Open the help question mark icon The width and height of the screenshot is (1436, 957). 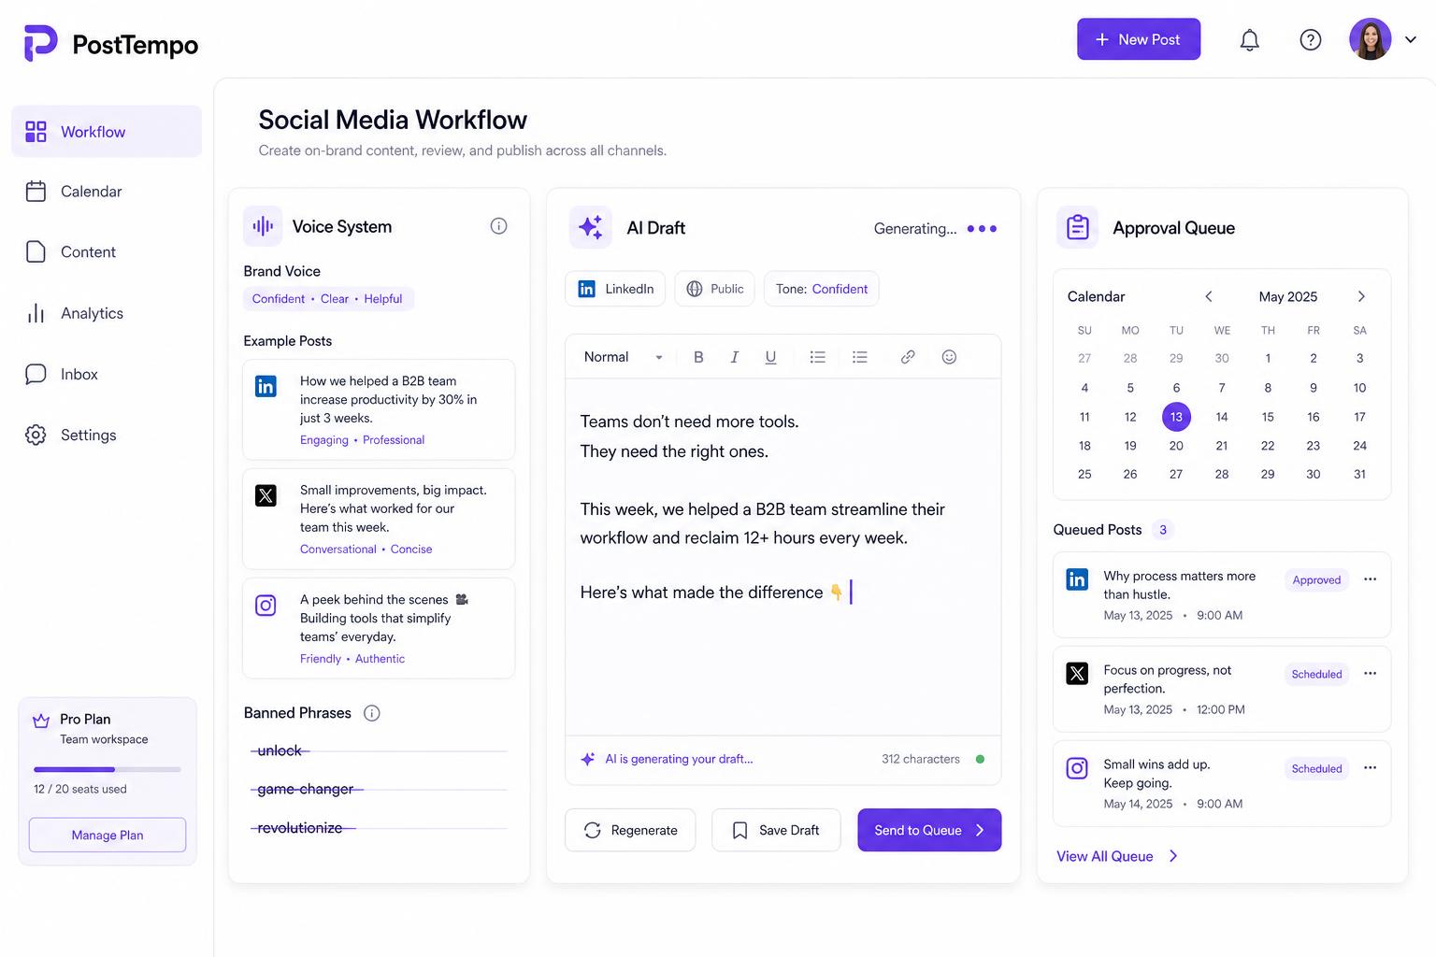tap(1311, 39)
